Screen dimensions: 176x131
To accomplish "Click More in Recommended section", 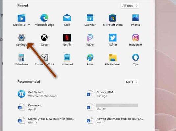I will tap(132, 82).
